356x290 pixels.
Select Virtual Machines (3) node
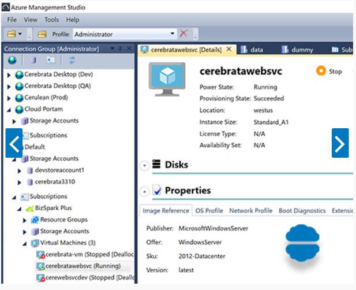pos(68,243)
